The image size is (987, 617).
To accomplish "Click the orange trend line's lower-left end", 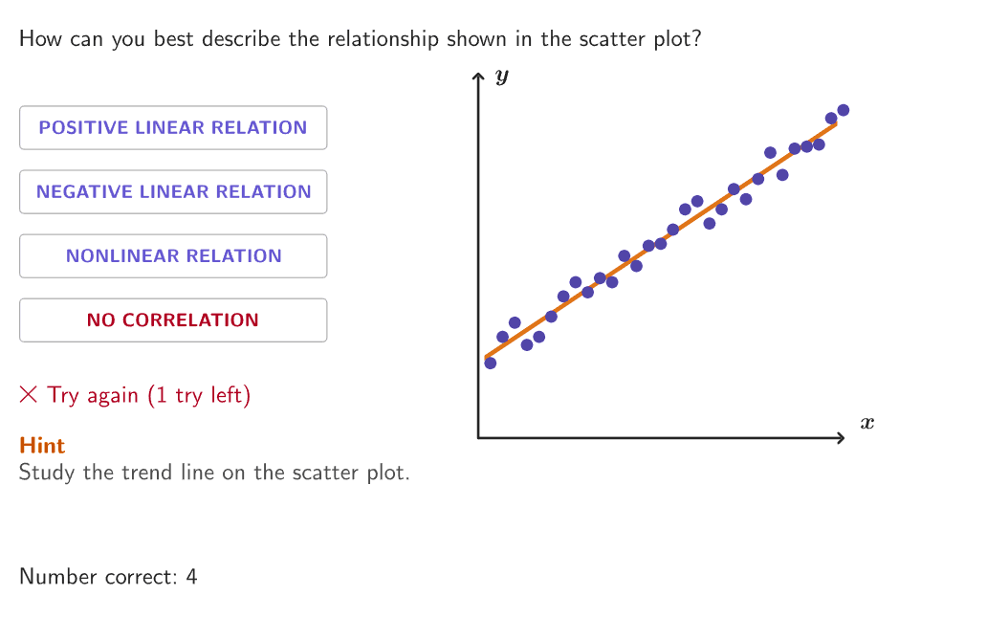I will (x=488, y=357).
